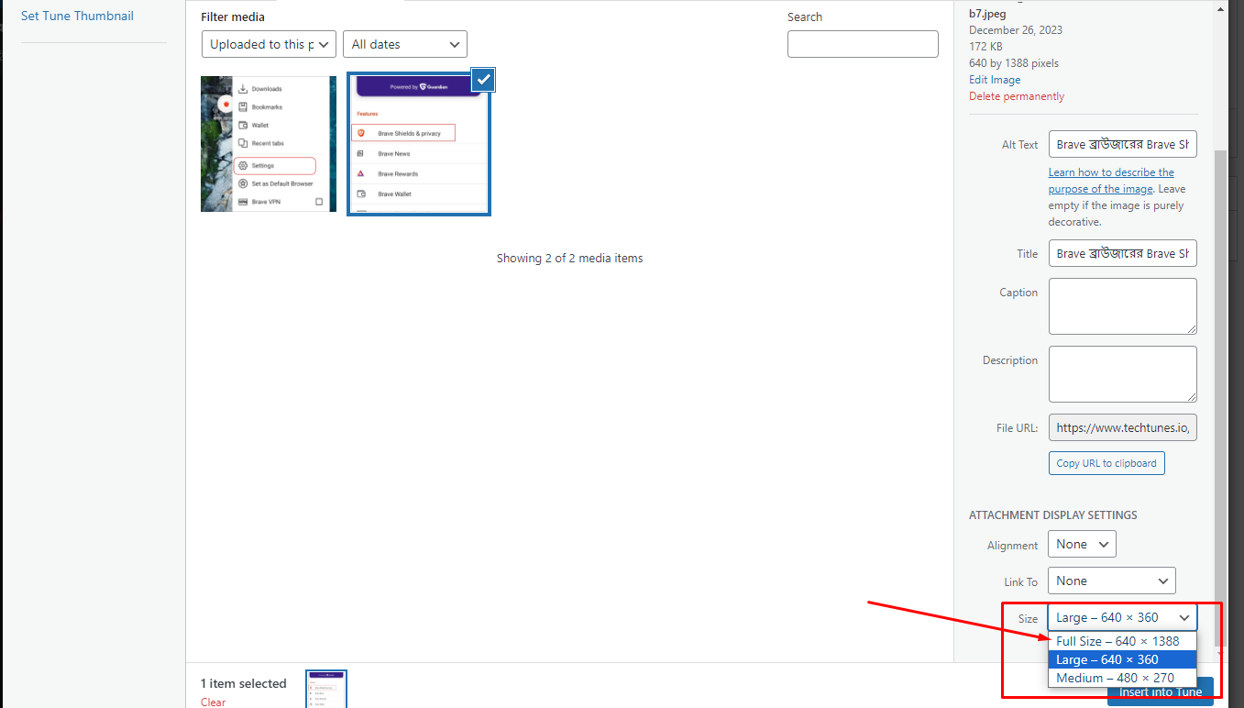Click Copy URL to clipboard button
1244x708 pixels.
[1106, 463]
